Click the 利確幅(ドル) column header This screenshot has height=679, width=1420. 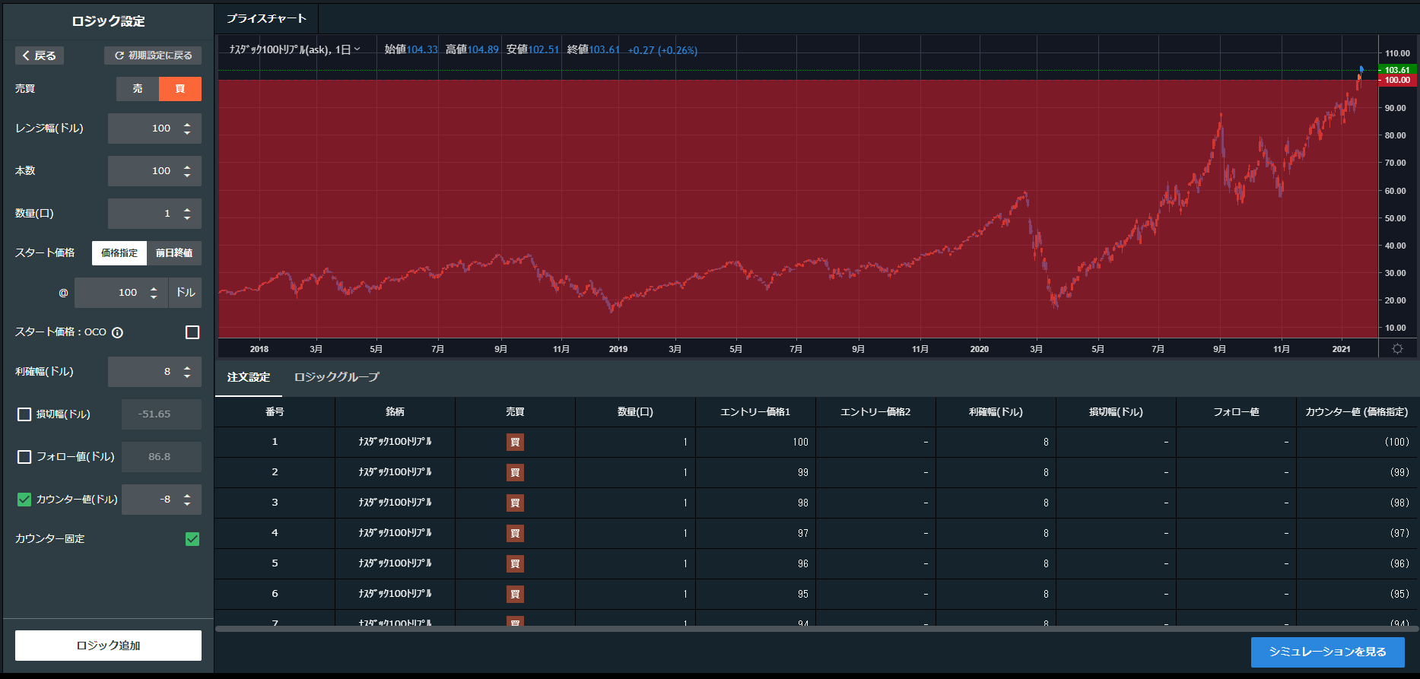coord(996,412)
